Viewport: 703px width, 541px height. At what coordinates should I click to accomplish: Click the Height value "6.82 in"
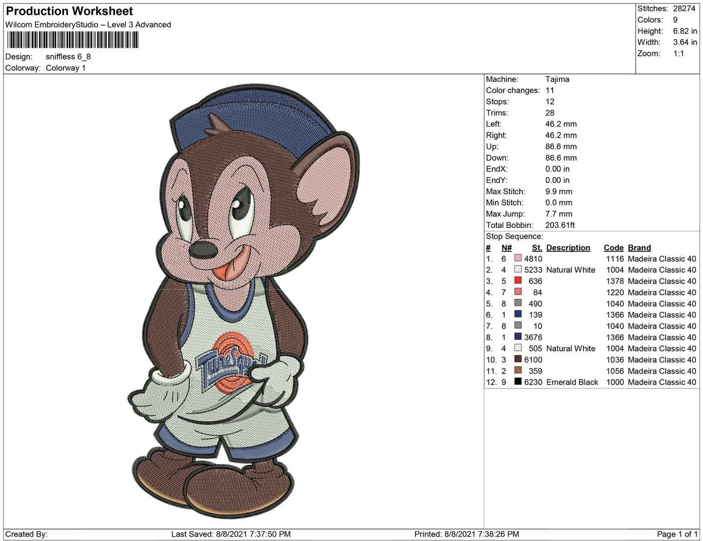(685, 31)
